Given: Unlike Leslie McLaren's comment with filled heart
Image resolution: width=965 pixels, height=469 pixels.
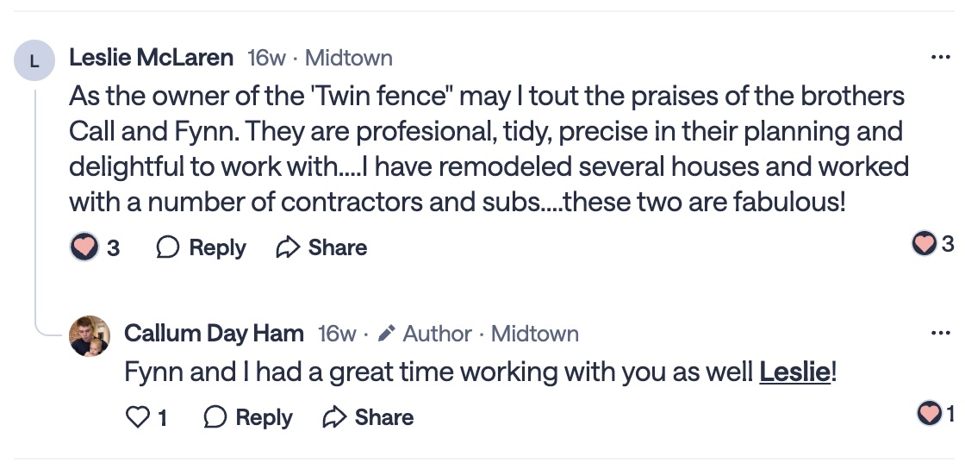Looking at the screenshot, I should 84,247.
